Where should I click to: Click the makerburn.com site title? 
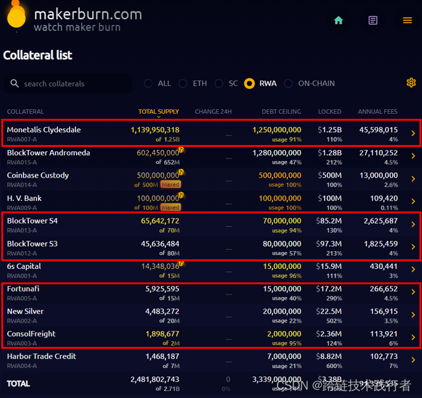click(x=88, y=14)
